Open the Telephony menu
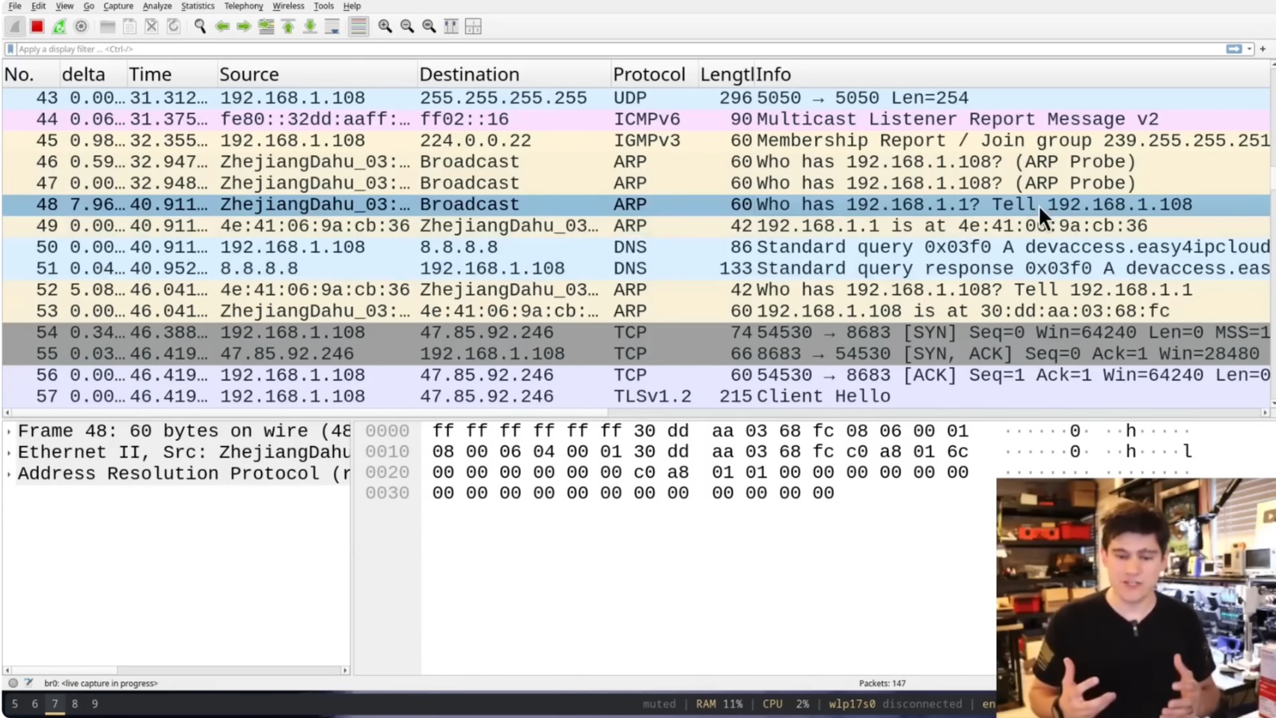The image size is (1276, 718). [x=243, y=6]
